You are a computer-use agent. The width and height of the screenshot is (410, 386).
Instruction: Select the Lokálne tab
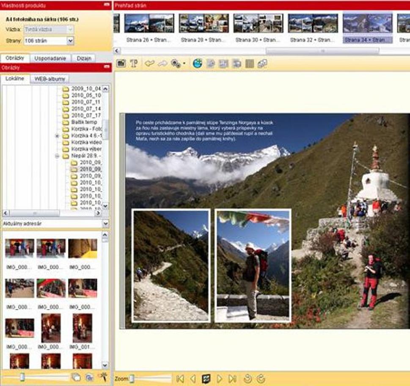(15, 78)
